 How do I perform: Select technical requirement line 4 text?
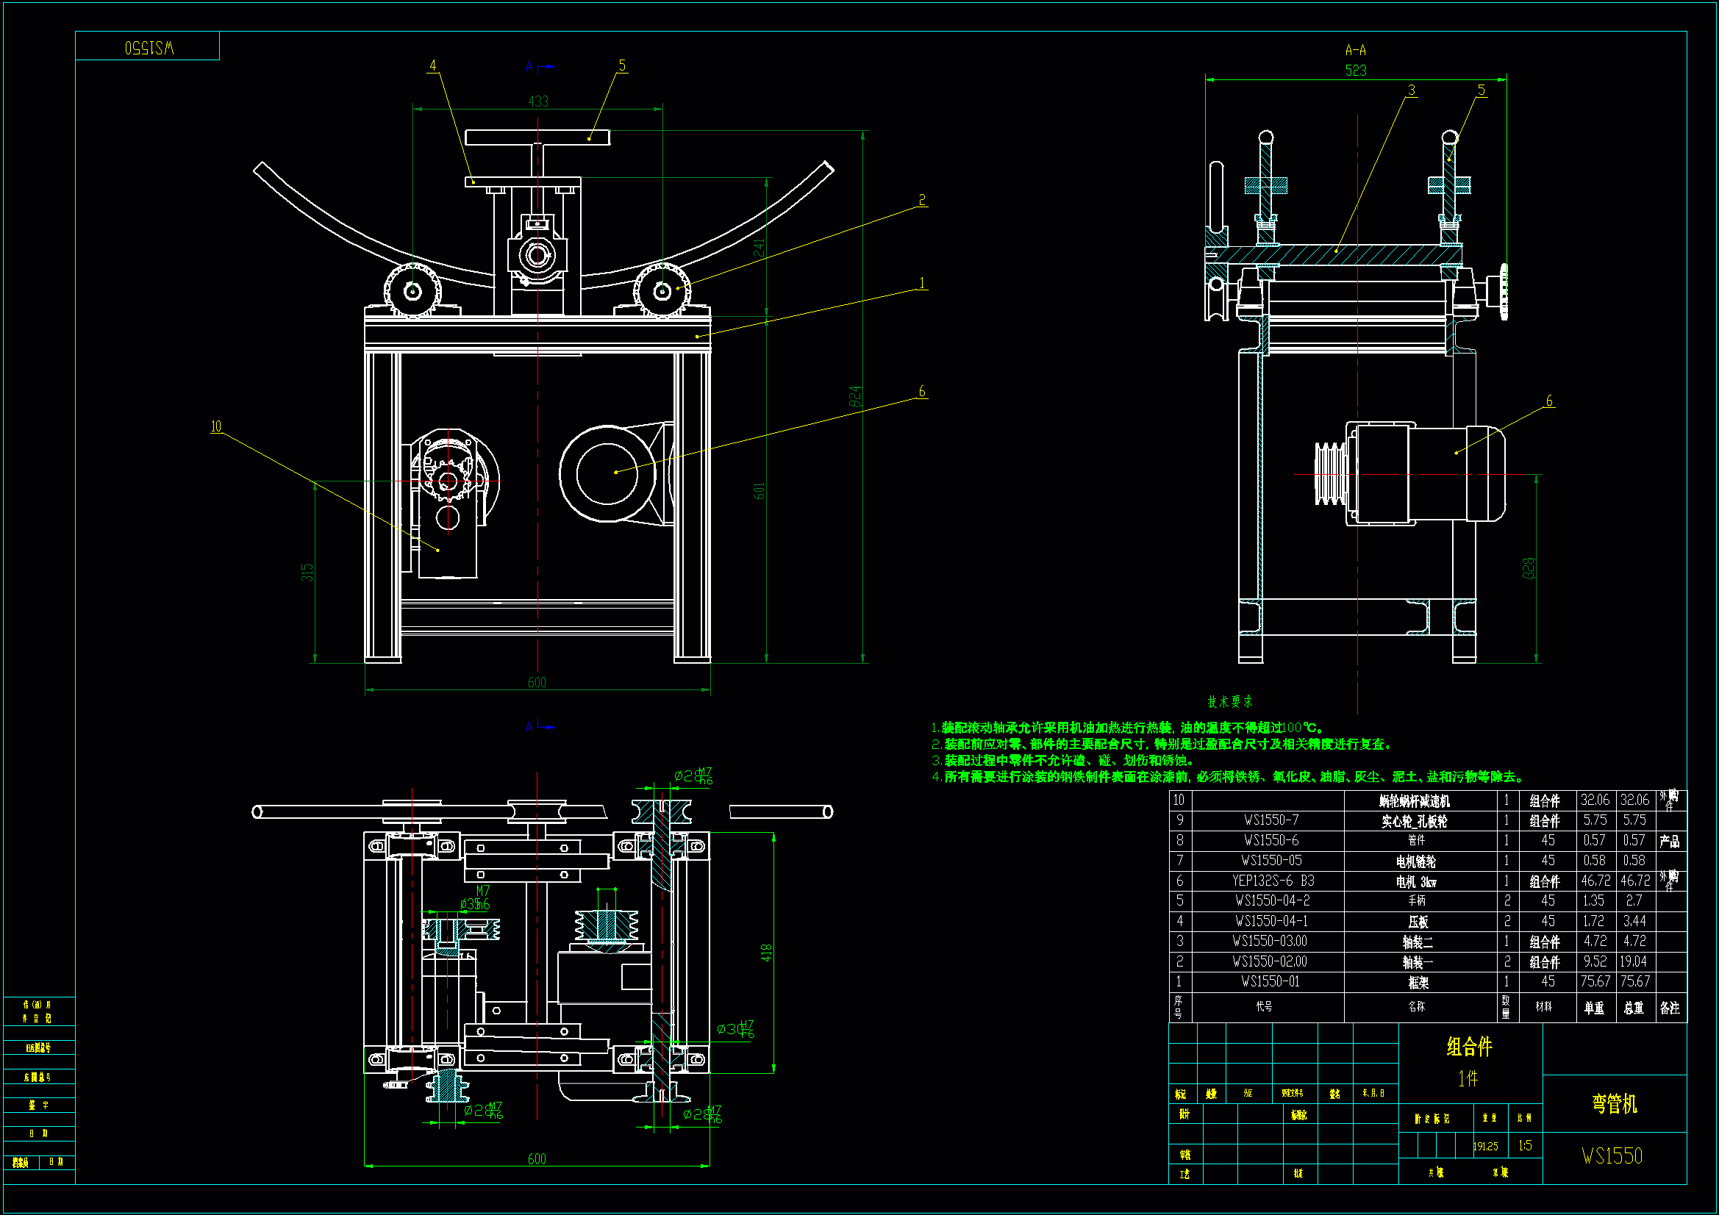pos(1228,777)
